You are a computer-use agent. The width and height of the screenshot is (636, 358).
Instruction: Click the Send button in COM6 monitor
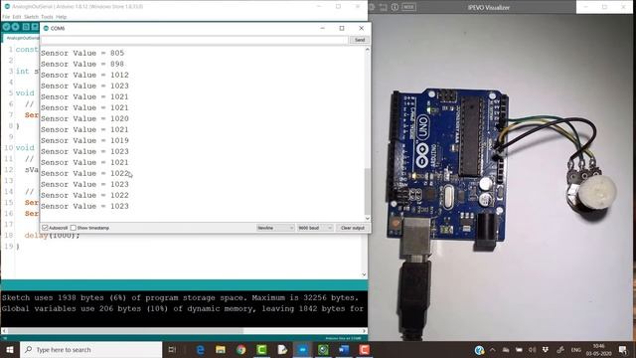pos(360,40)
